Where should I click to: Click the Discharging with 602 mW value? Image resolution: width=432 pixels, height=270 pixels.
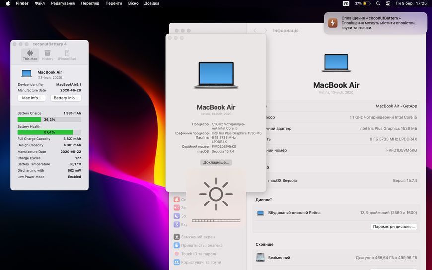tap(74, 170)
